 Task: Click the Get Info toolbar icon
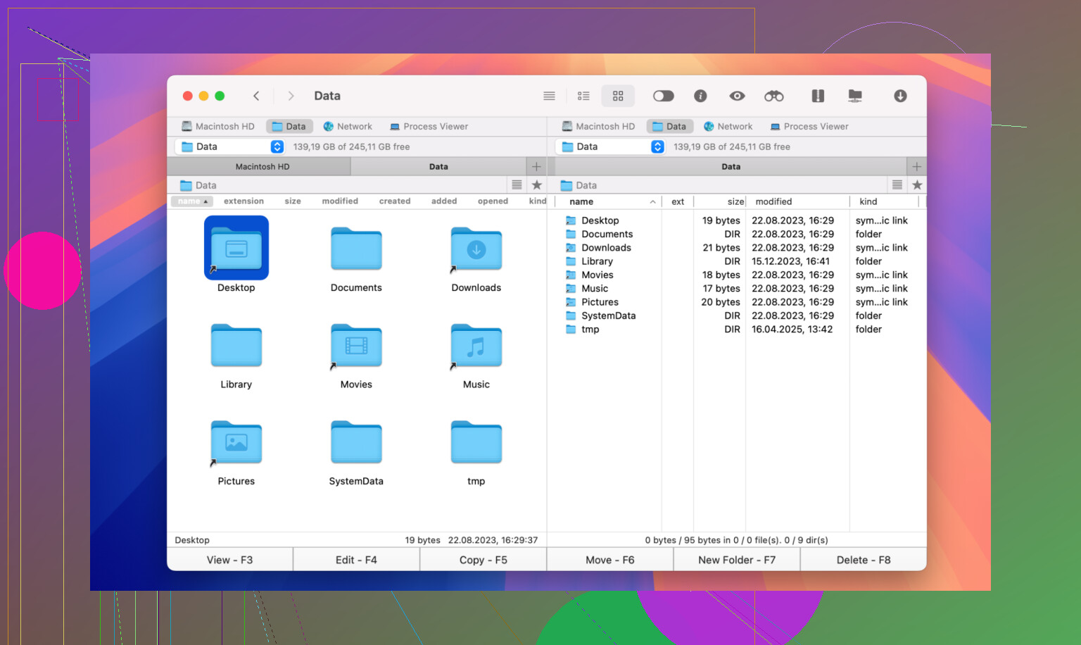pyautogui.click(x=700, y=96)
